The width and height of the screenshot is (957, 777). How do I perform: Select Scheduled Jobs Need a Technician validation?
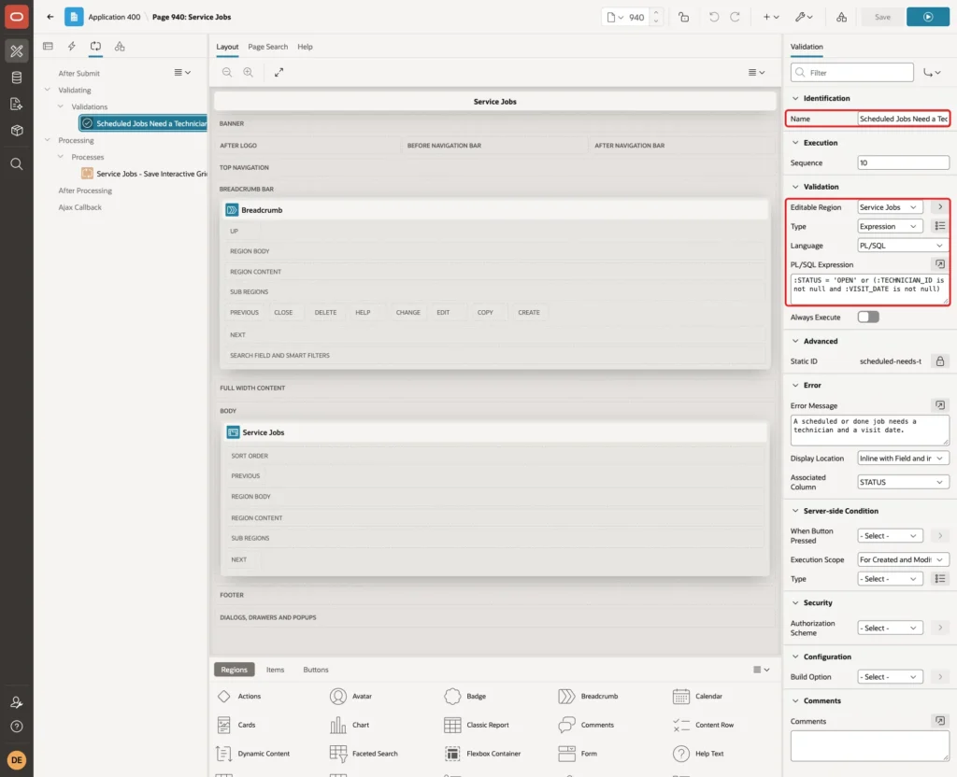pyautogui.click(x=144, y=123)
